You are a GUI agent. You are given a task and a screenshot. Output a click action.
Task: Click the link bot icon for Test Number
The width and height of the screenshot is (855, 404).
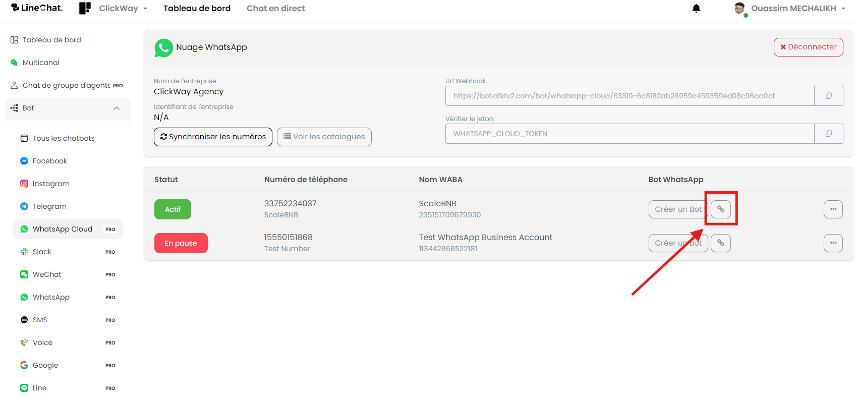721,243
